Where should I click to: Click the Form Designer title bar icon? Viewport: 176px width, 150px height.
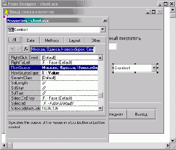pyautogui.click(x=5, y=4)
